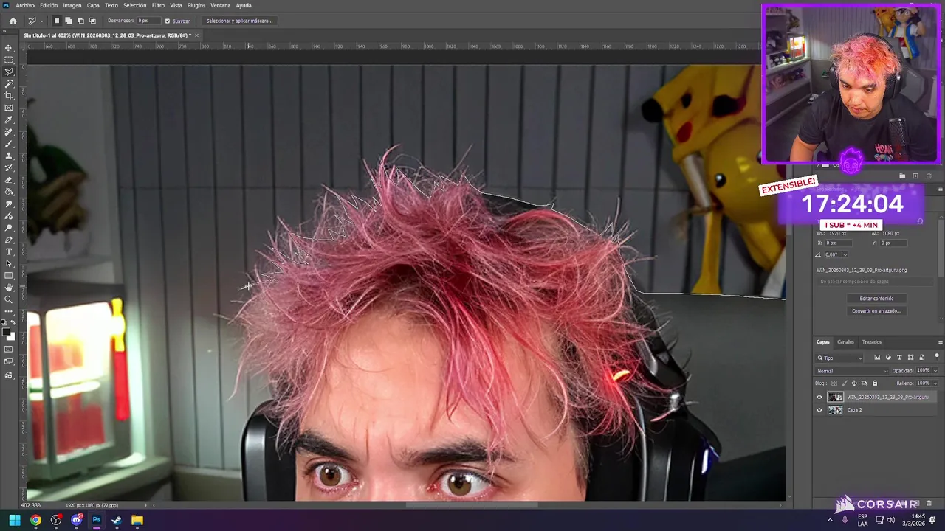Viewport: 945px width, 531px height.
Task: Select the Frame tool
Action: tap(9, 108)
